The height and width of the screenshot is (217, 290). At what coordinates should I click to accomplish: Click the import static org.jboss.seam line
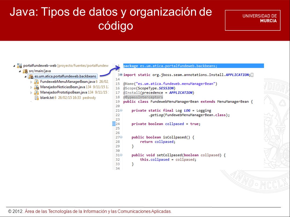(187, 75)
